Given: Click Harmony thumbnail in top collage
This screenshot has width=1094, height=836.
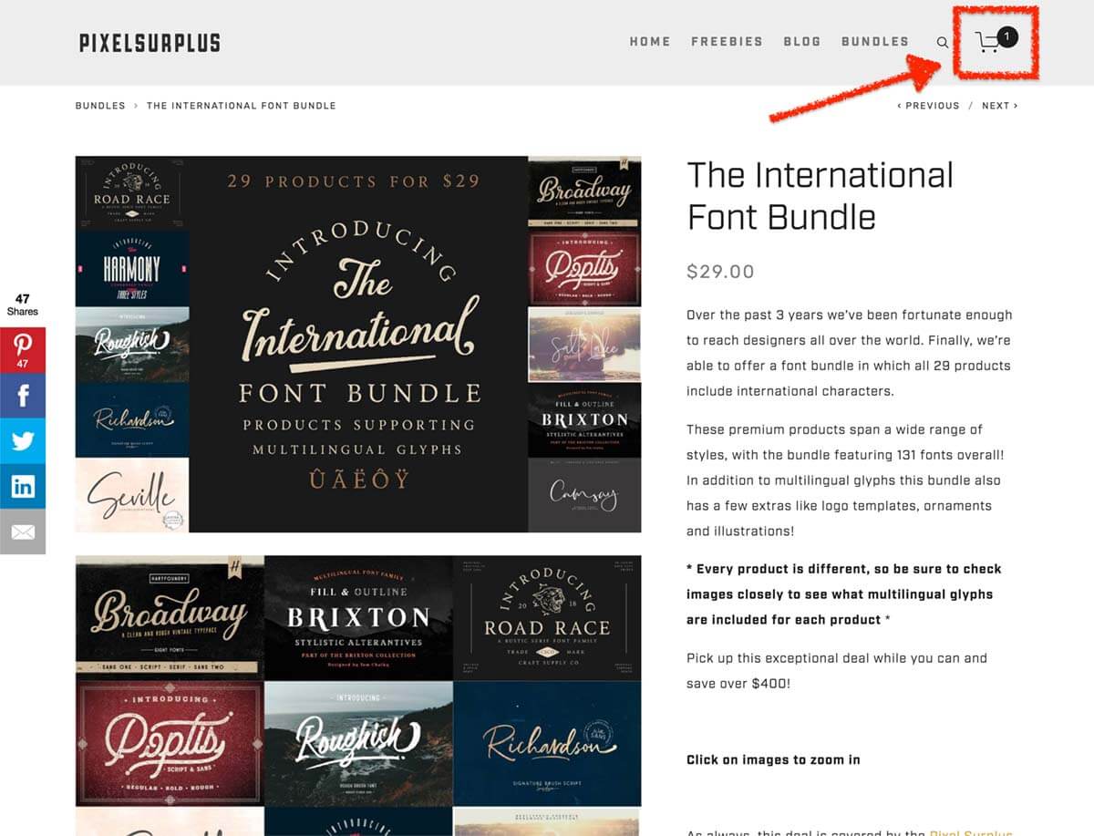Looking at the screenshot, I should (x=132, y=268).
